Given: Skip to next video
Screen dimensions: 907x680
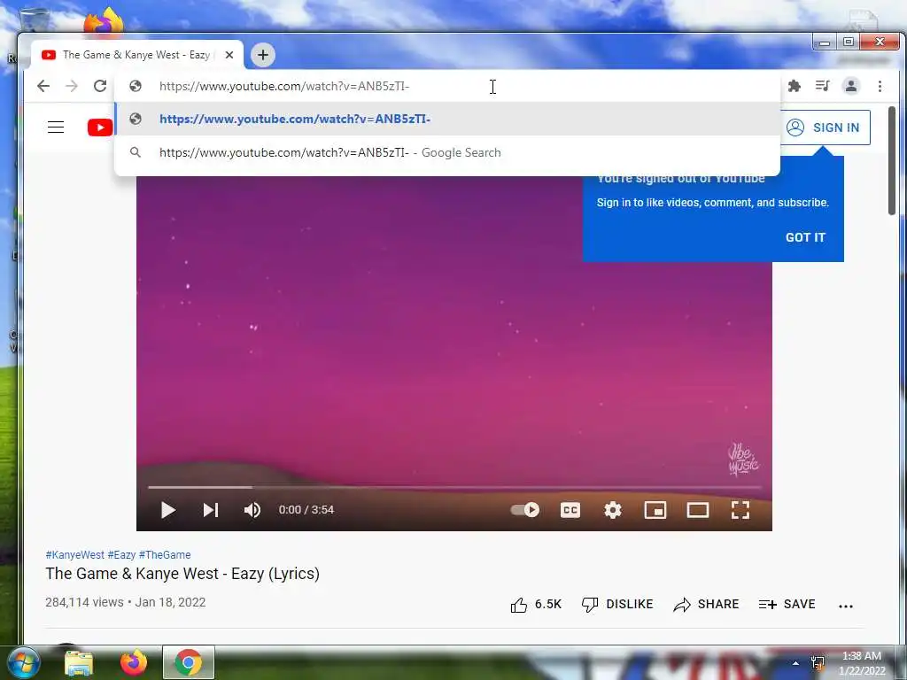Looking at the screenshot, I should pos(211,510).
